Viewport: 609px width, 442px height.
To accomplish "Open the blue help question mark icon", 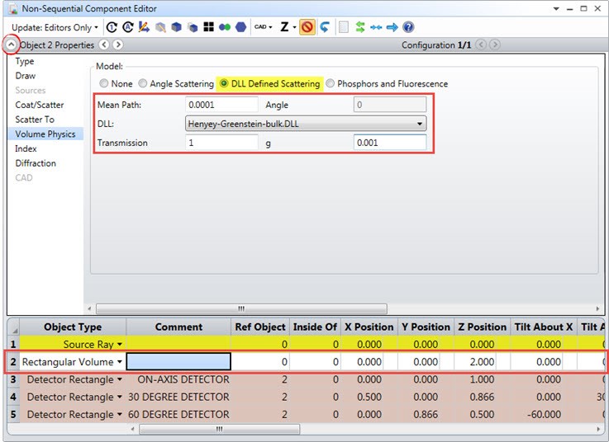I will (x=408, y=27).
